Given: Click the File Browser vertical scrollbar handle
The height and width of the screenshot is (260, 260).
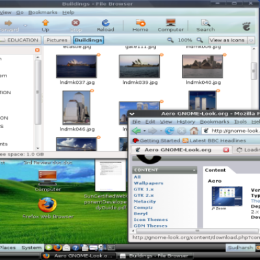Looking at the screenshot, I should click(x=254, y=71).
